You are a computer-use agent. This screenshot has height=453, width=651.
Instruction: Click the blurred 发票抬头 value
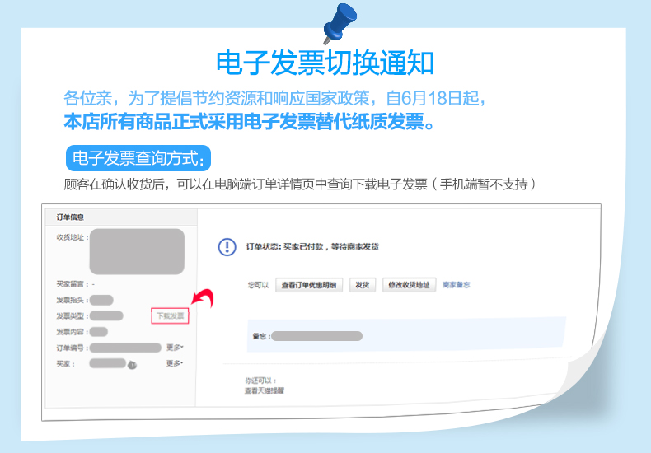pos(102,300)
